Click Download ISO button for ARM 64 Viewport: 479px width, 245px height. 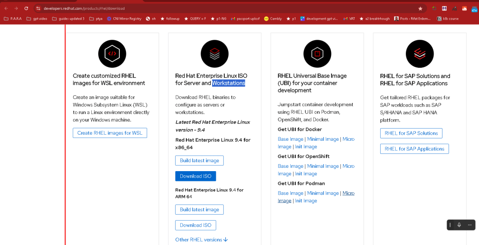196,225
